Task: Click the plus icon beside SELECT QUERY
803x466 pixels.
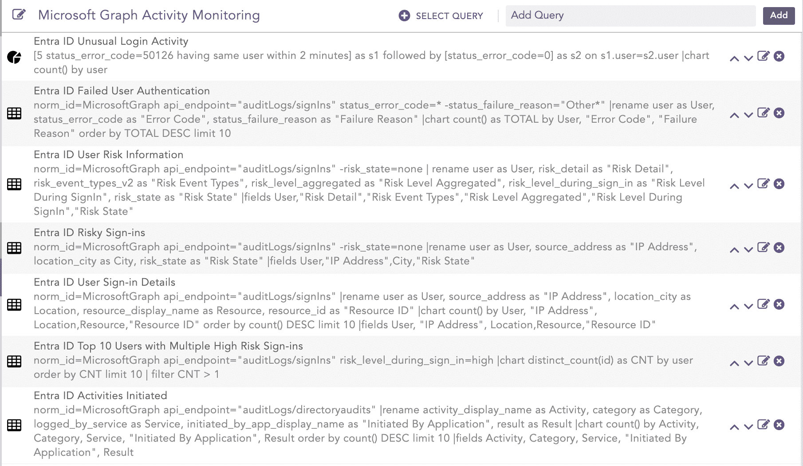Action: (404, 16)
